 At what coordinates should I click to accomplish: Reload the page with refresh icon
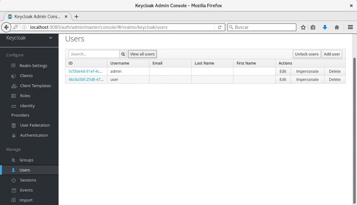220,27
